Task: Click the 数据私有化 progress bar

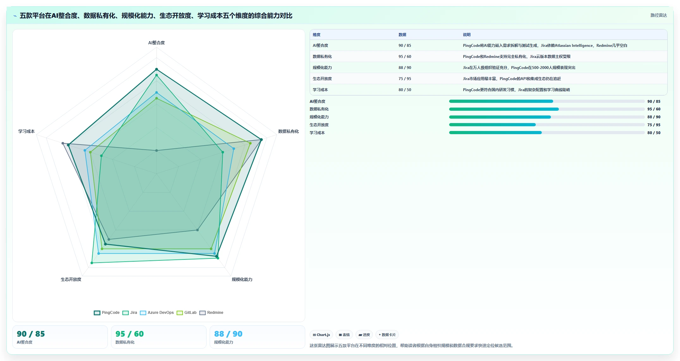Action: [547, 109]
